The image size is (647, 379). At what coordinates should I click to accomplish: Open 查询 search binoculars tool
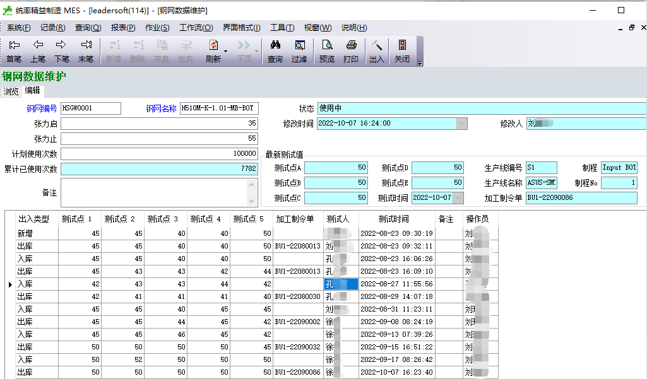(x=275, y=51)
